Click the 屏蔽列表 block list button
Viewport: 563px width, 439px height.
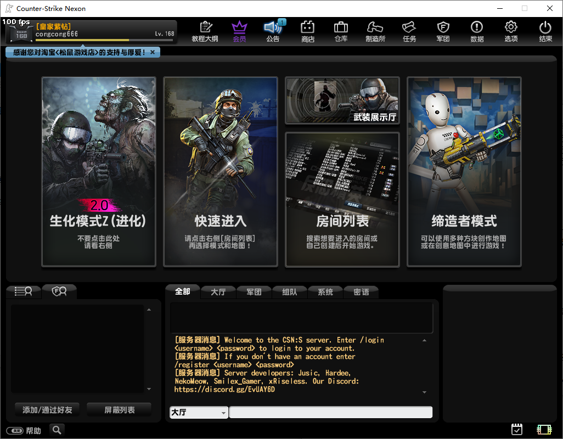[x=119, y=409]
